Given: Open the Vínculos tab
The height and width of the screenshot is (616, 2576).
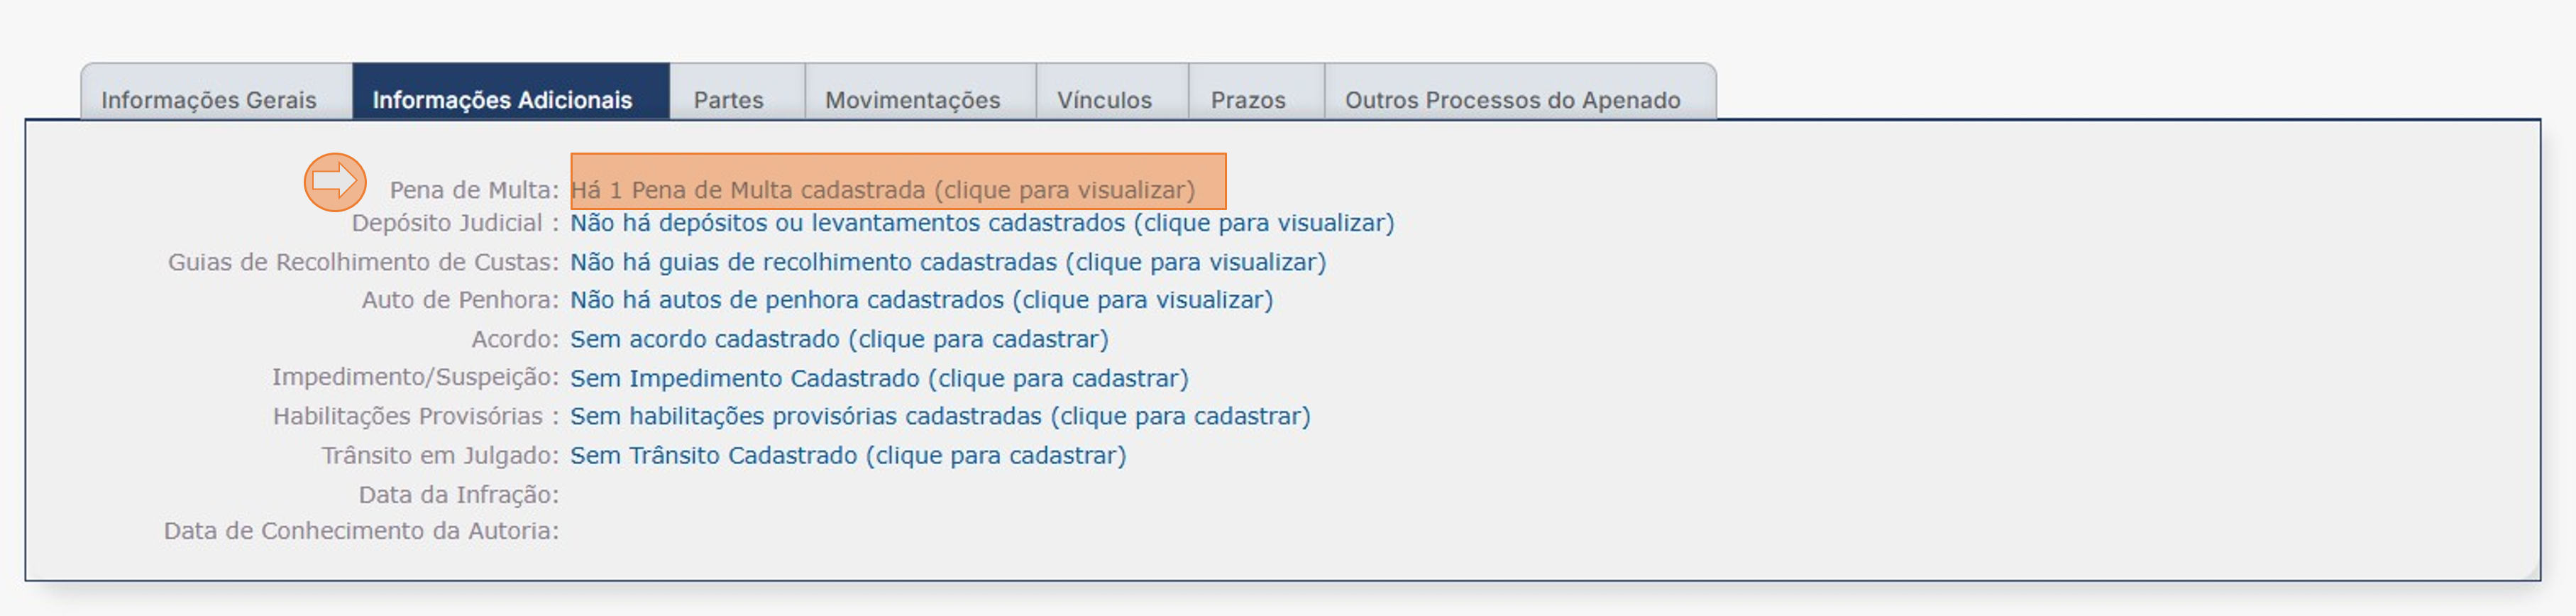Looking at the screenshot, I should pyautogui.click(x=1104, y=99).
